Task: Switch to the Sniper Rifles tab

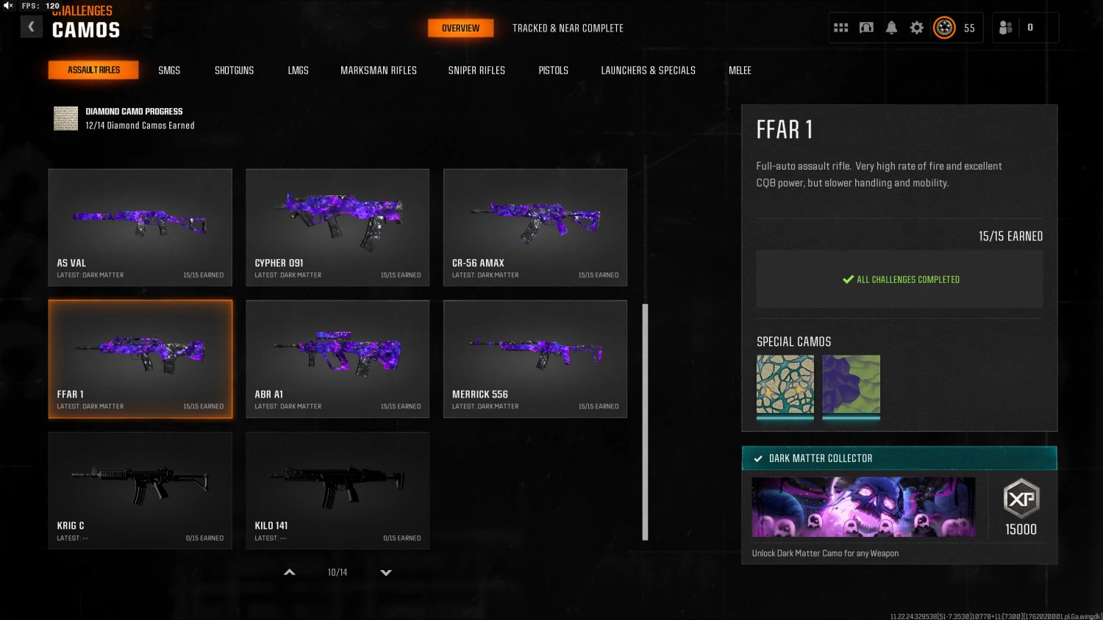Action: click(476, 71)
